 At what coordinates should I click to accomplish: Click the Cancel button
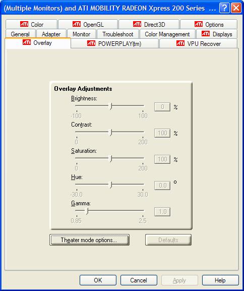(139, 280)
